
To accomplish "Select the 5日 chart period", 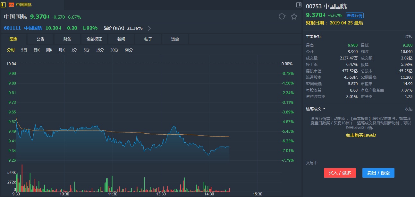I will [x=24, y=50].
